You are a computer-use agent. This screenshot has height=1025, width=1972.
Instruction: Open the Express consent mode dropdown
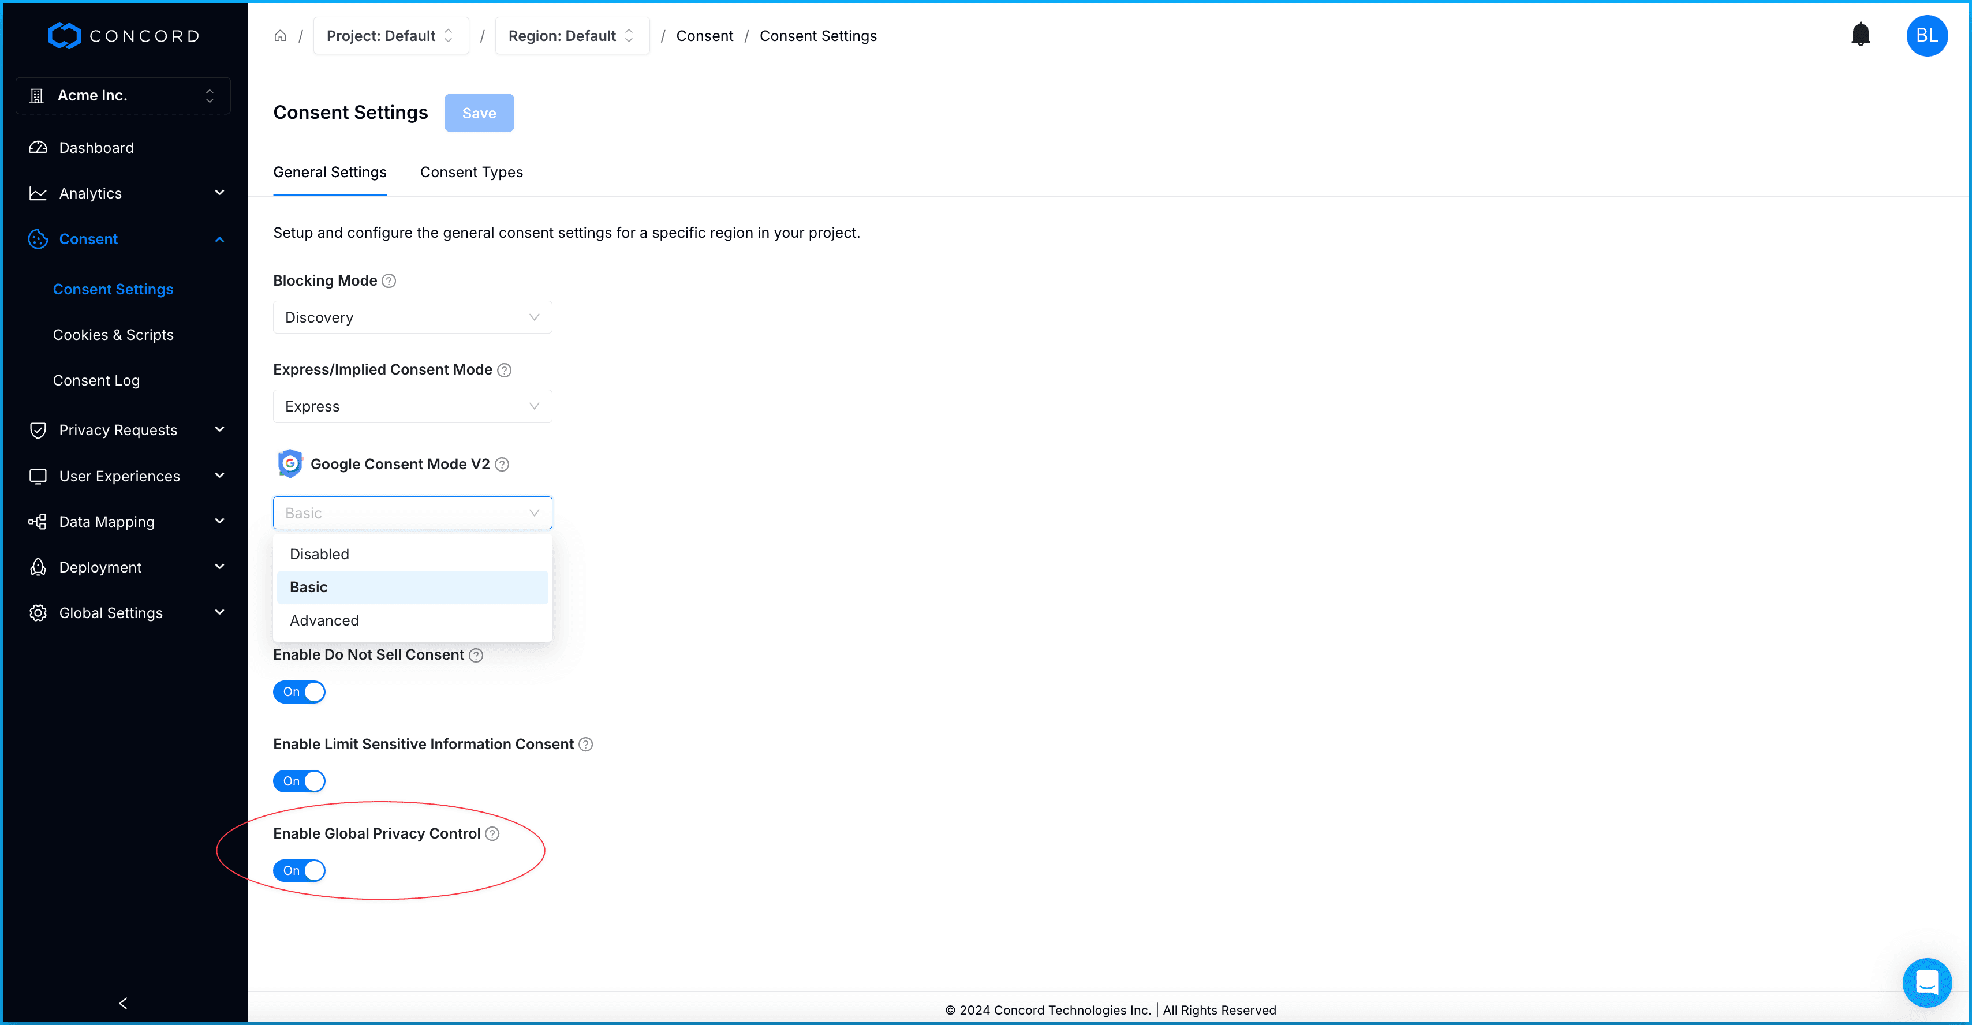click(x=412, y=406)
